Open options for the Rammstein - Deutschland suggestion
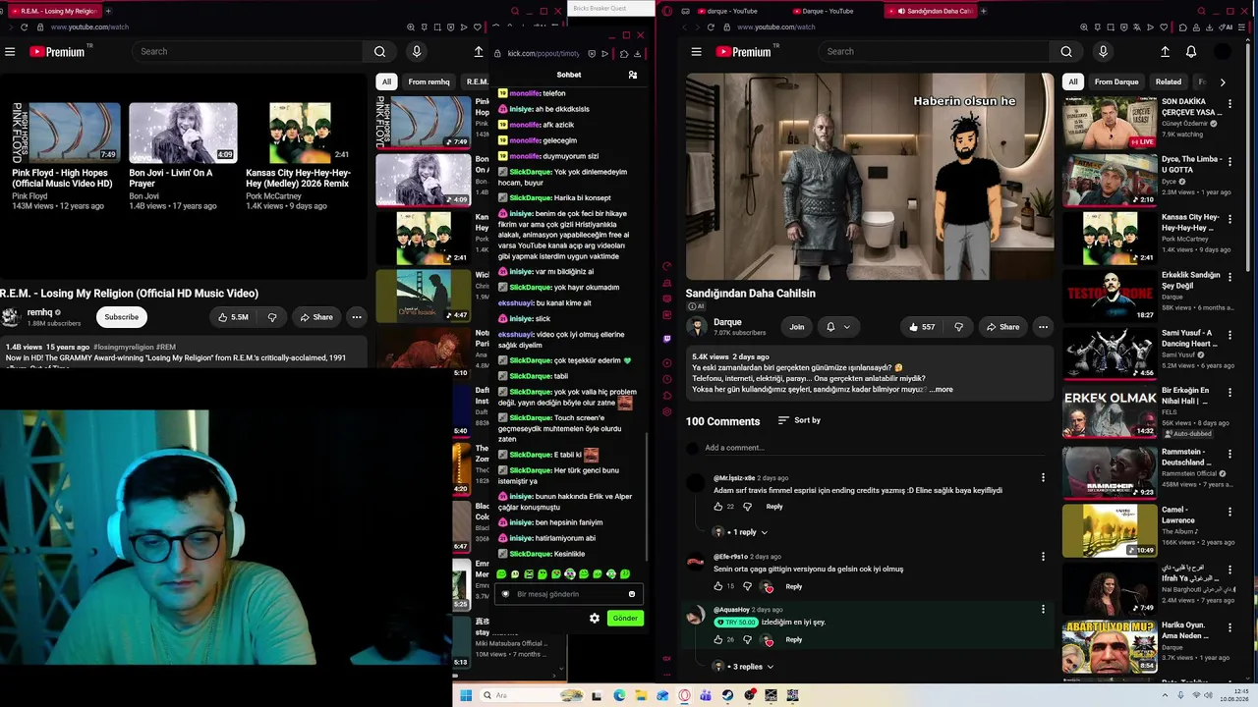Screen dimensions: 1258x707 click(x=1229, y=457)
